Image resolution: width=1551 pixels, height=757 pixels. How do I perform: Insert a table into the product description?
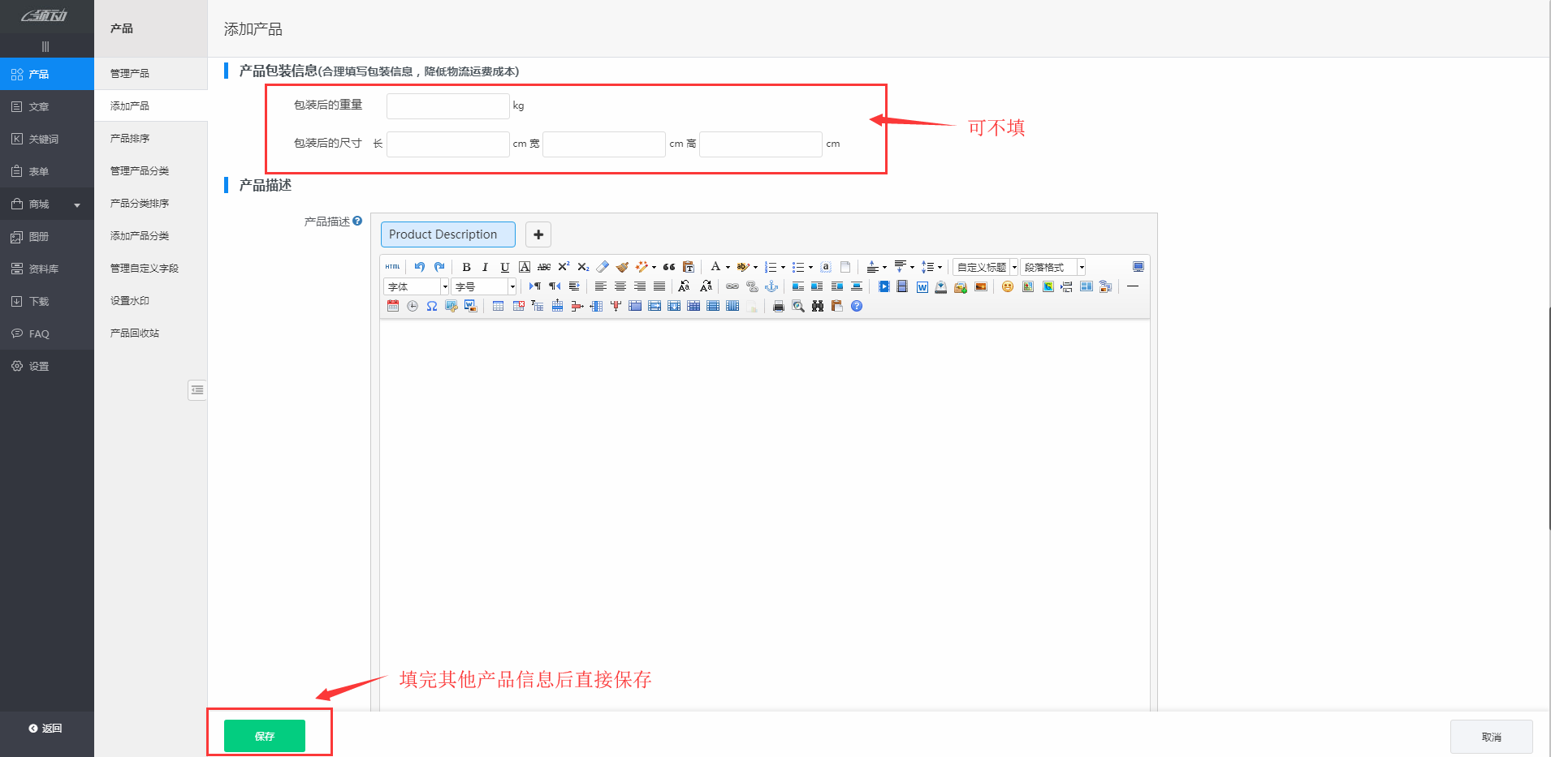coord(498,306)
